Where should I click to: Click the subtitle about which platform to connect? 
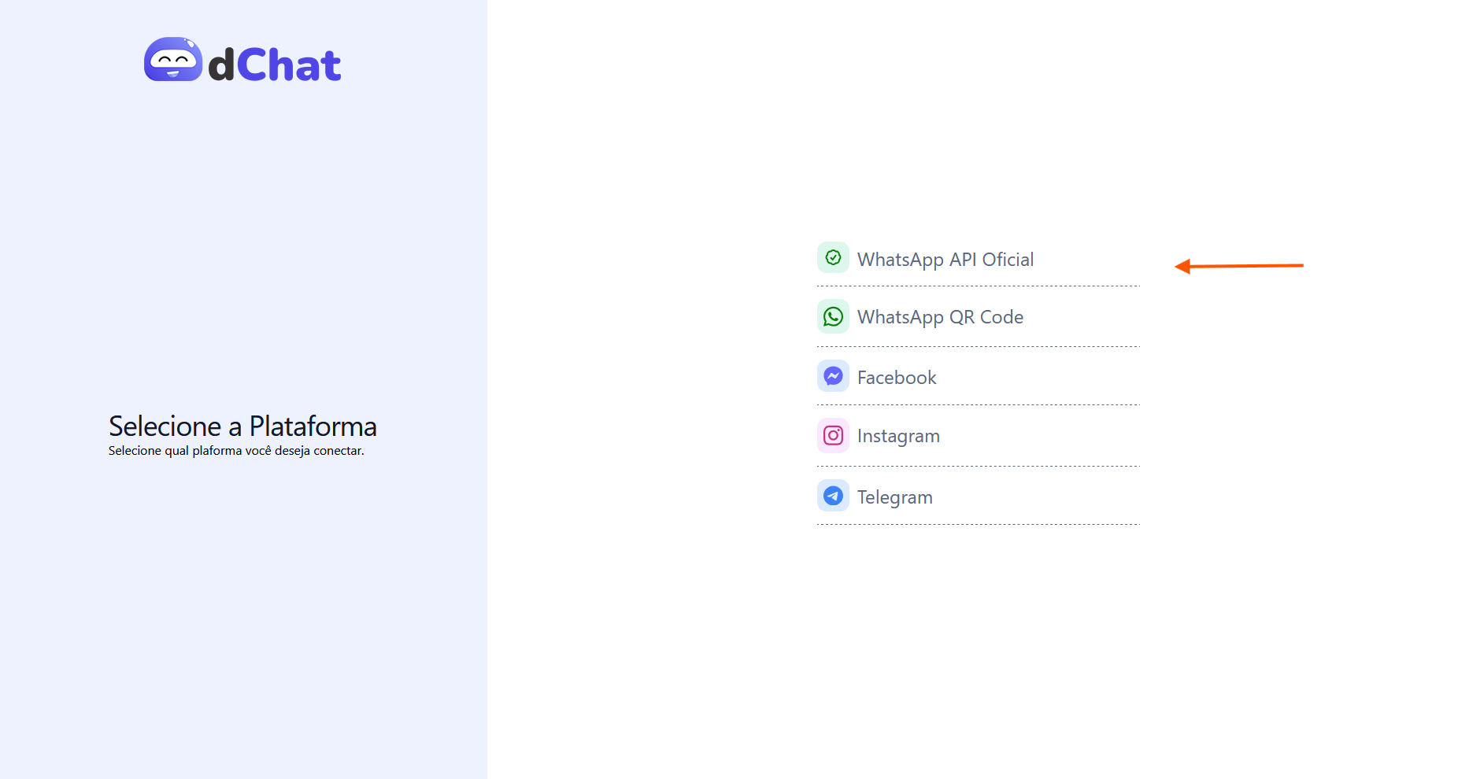[236, 451]
